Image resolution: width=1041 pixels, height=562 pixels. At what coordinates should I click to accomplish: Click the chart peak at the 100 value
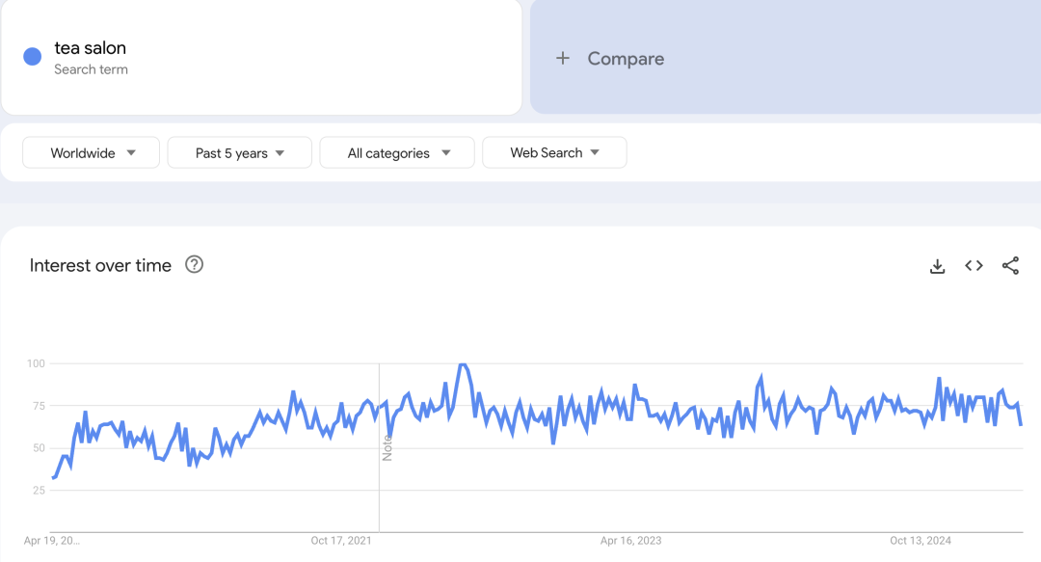pyautogui.click(x=464, y=364)
